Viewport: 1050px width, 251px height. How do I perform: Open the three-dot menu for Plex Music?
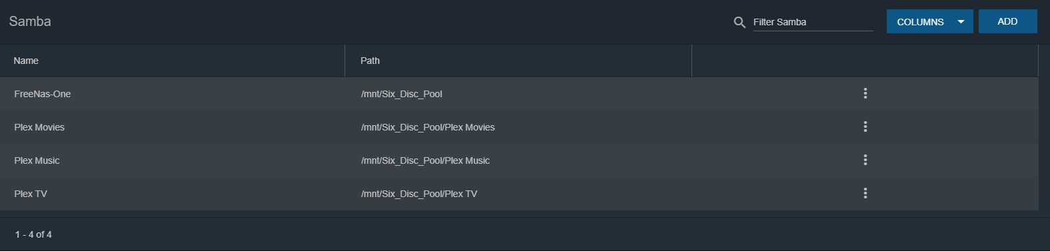[x=865, y=160]
